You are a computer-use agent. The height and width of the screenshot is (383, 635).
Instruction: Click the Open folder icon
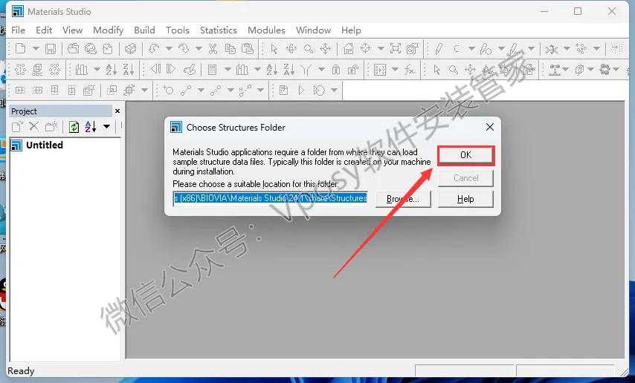coord(74,49)
